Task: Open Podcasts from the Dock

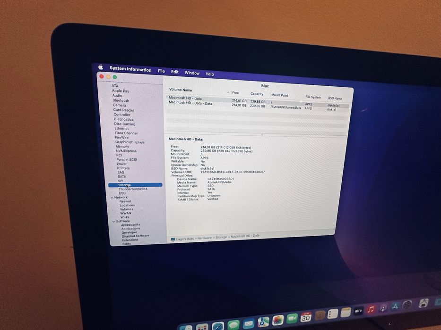Action: coord(383,308)
